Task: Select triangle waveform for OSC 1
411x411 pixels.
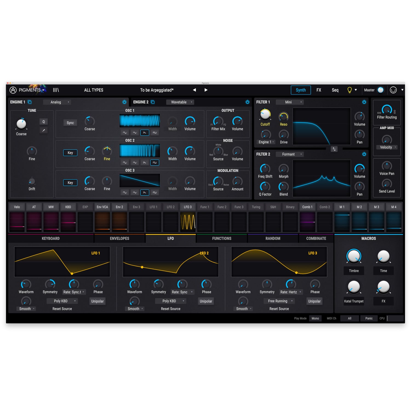Action: [x=135, y=133]
